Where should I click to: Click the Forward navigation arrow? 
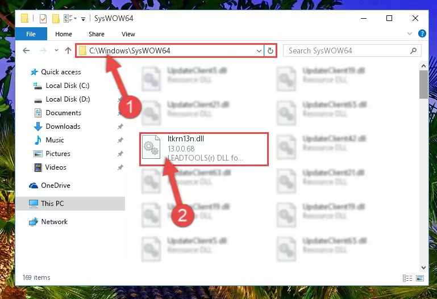(43, 50)
